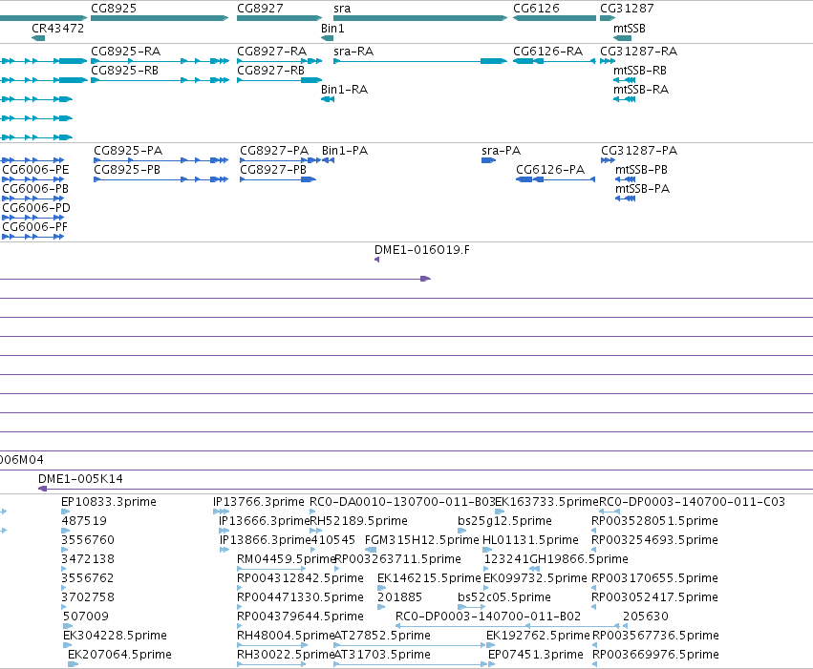Viewport: 813px width, 669px height.
Task: Click the CG6006-PE protein label
Action: [35, 170]
